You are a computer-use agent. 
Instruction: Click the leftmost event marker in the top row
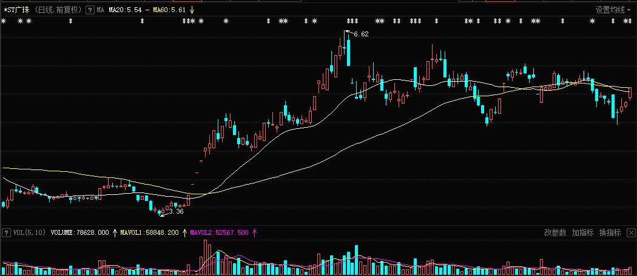tap(4, 21)
